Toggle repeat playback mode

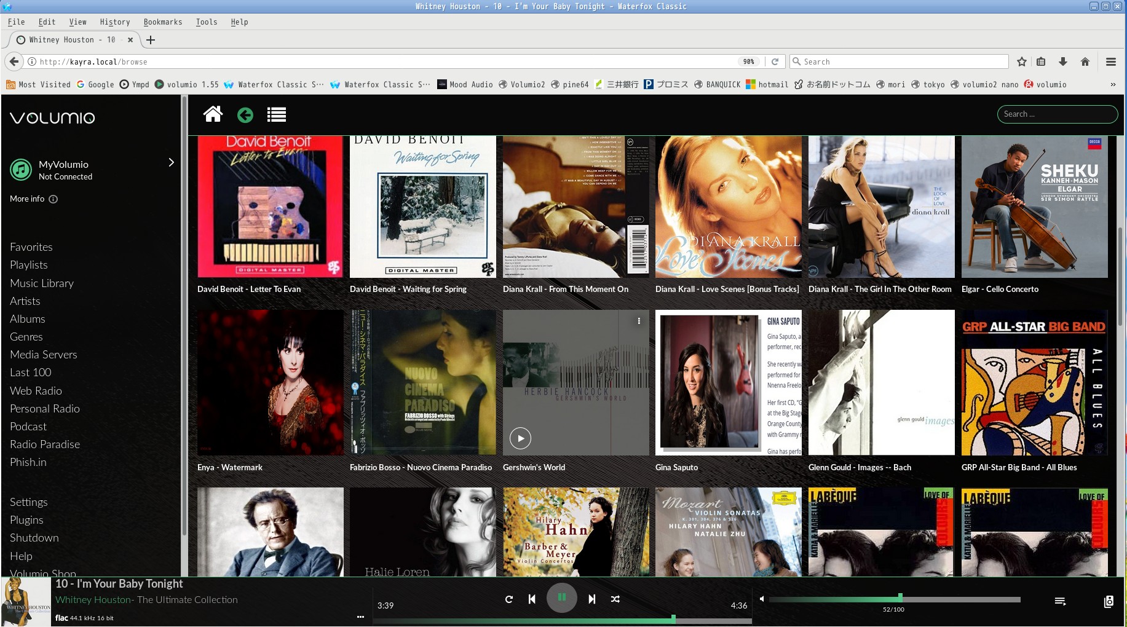pos(508,599)
